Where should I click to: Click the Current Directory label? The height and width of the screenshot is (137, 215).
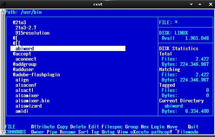click(x=181, y=101)
